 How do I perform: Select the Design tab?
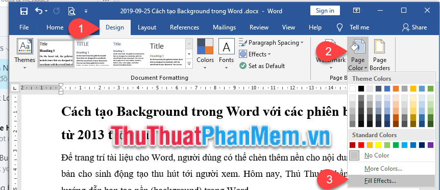pyautogui.click(x=115, y=27)
